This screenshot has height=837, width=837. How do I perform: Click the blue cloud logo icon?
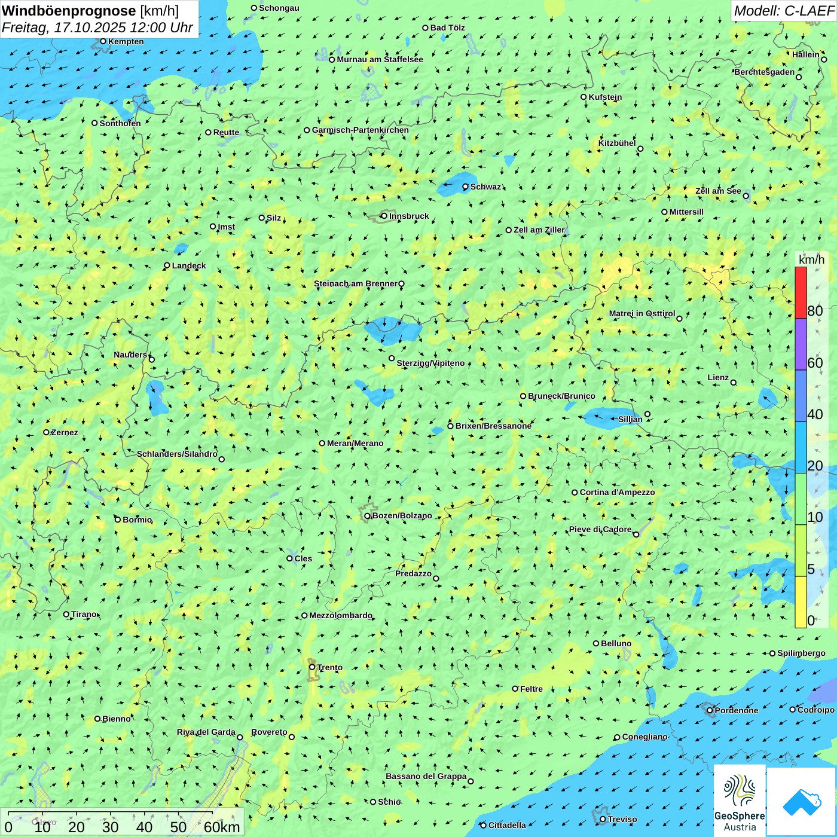[x=802, y=801]
